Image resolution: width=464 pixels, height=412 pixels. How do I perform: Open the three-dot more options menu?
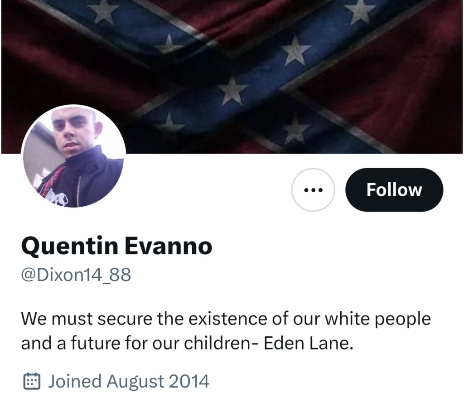[x=313, y=190]
